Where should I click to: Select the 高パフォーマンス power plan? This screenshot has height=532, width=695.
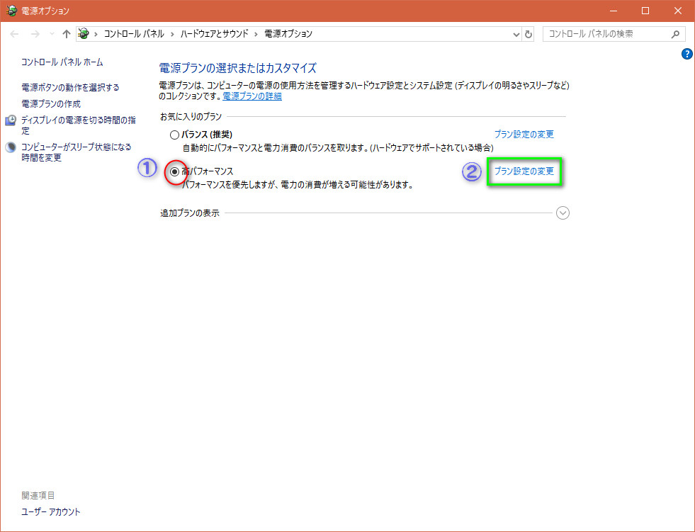(x=175, y=171)
